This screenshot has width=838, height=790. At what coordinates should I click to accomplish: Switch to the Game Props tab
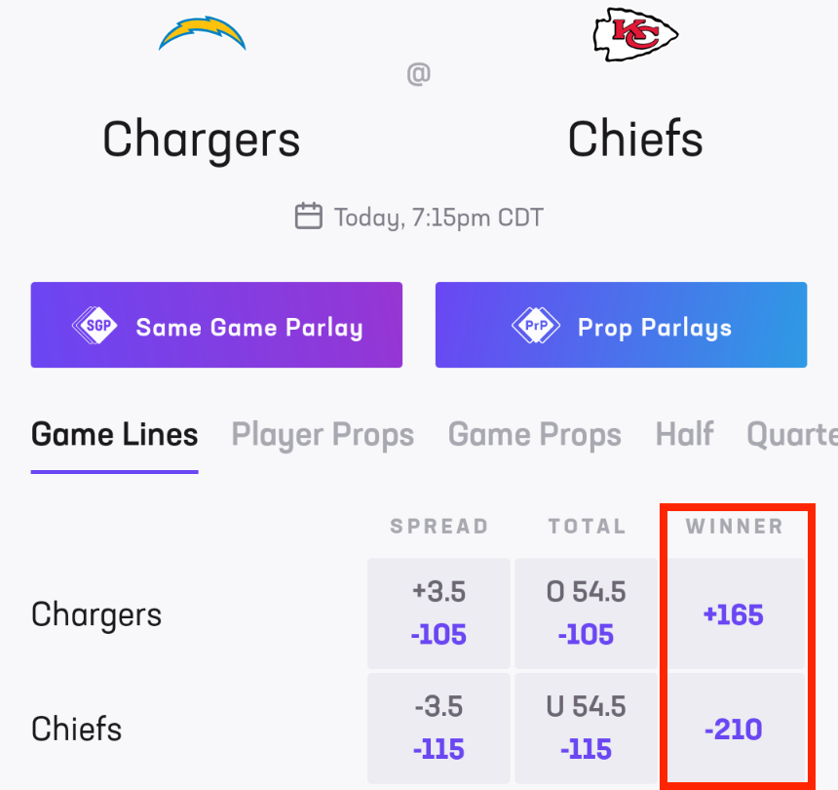(x=534, y=435)
